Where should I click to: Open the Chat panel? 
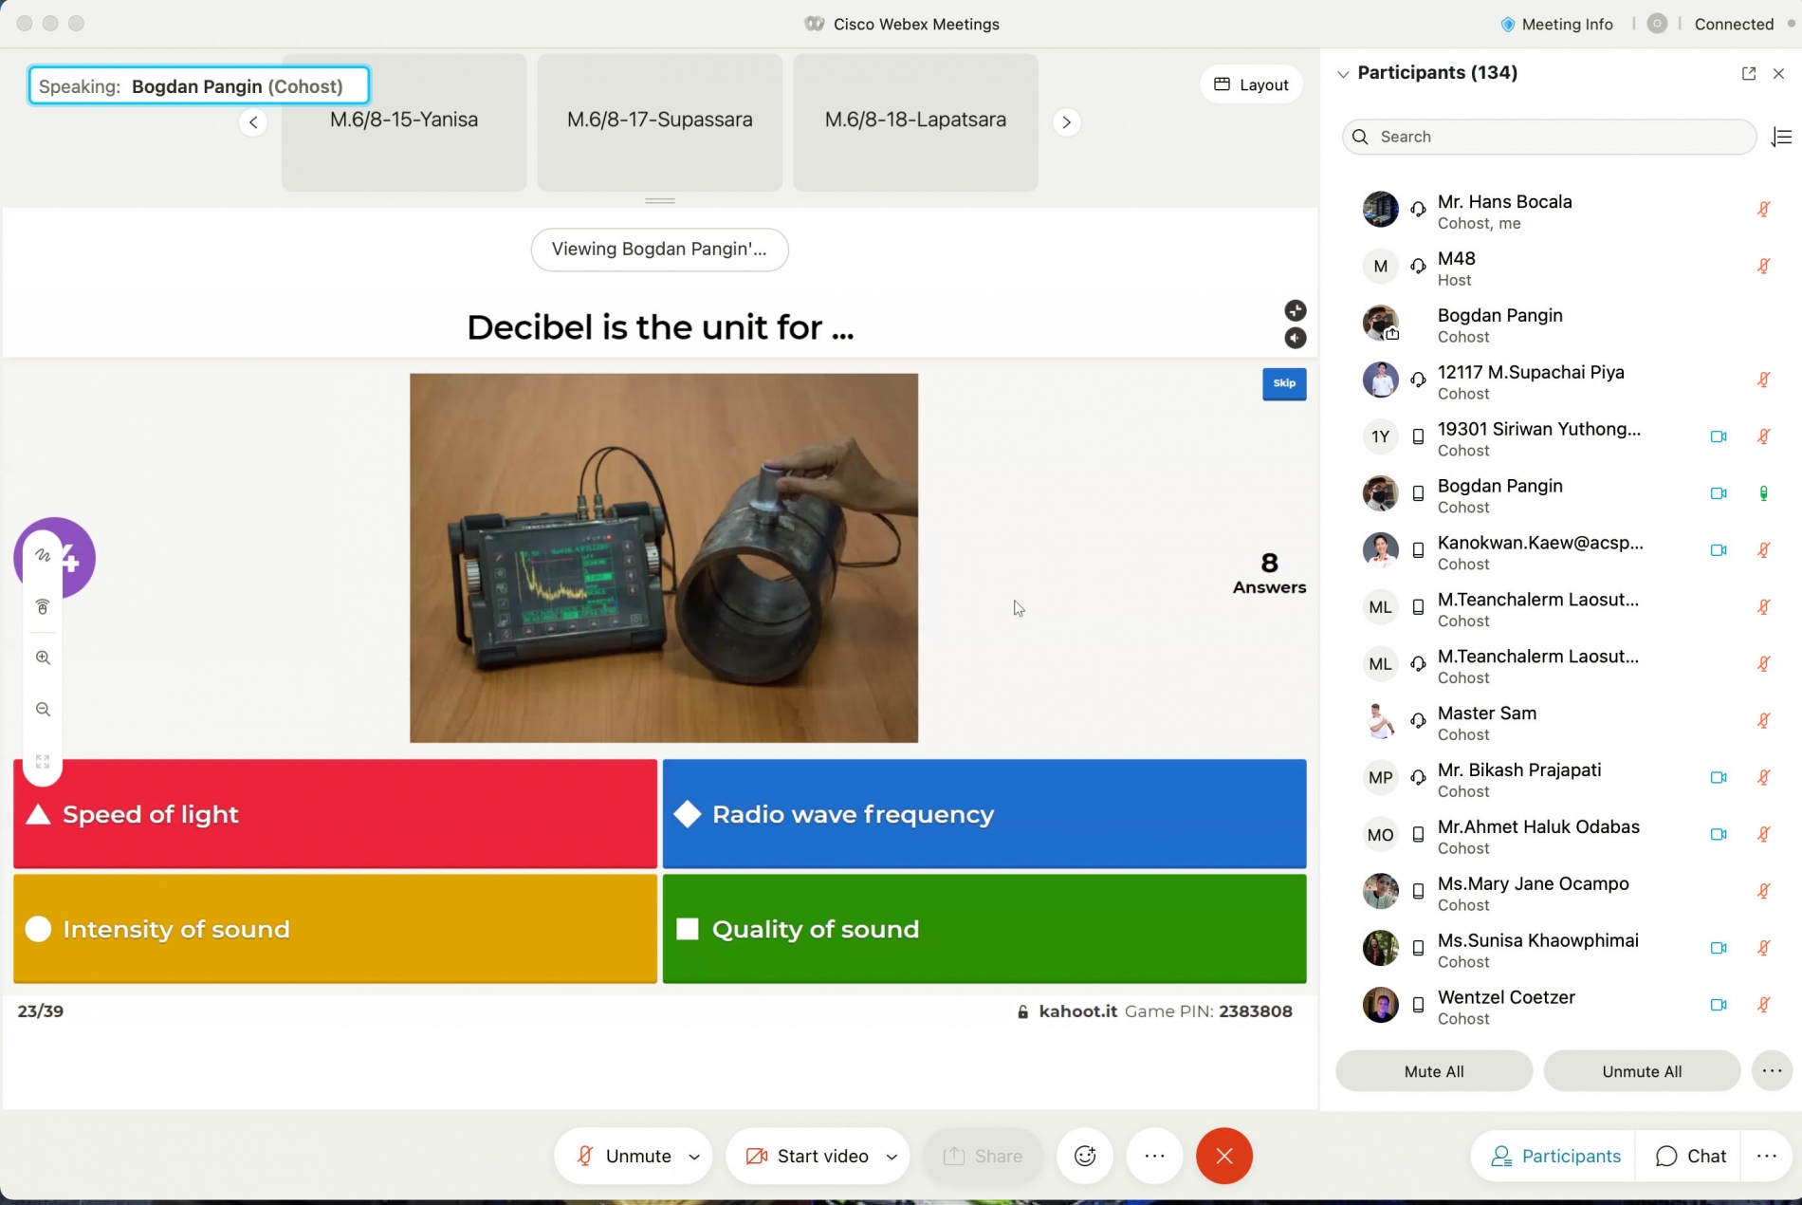1690,1156
